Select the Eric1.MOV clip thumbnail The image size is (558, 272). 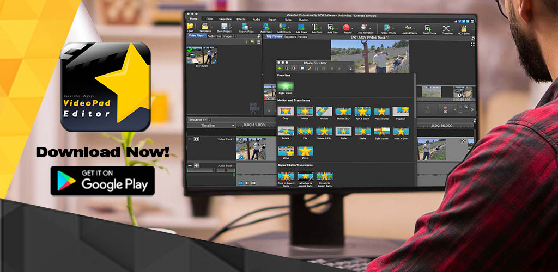(203, 56)
